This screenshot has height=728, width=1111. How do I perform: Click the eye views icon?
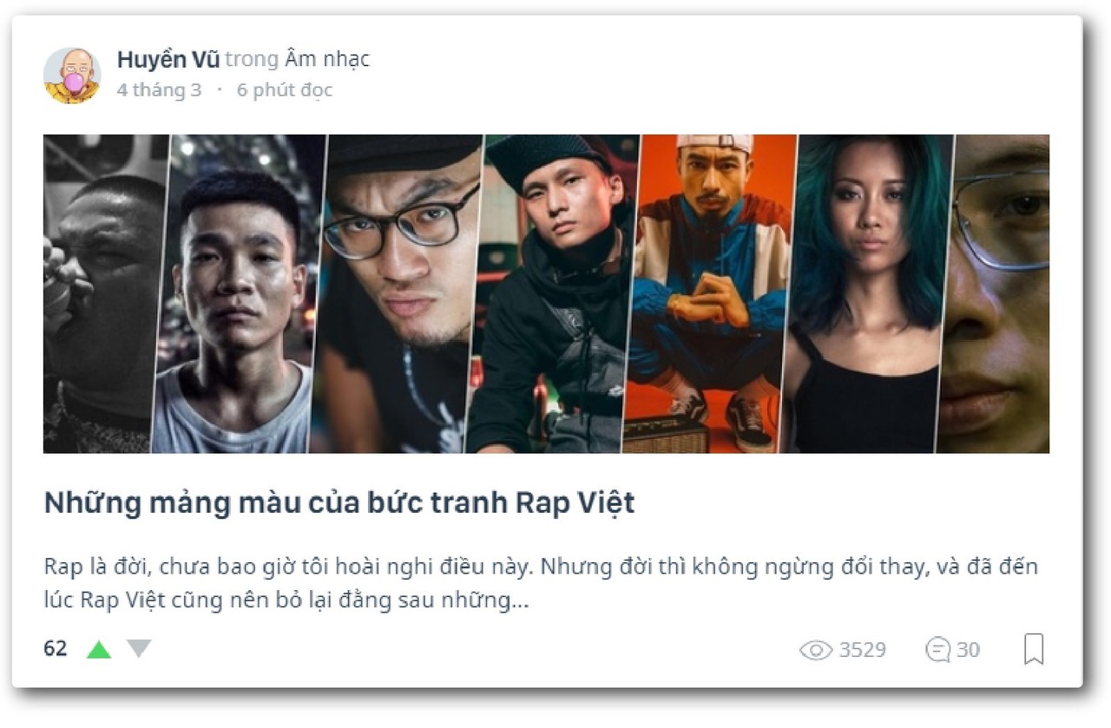tap(815, 650)
